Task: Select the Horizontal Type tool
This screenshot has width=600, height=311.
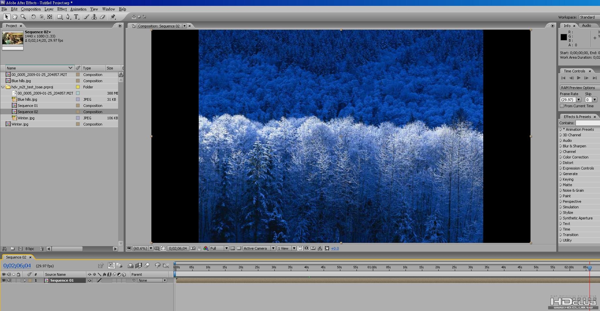Action: 76,17
